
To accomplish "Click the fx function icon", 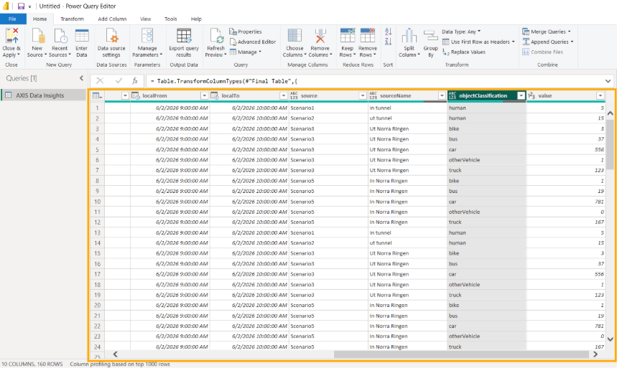I will pyautogui.click(x=135, y=81).
